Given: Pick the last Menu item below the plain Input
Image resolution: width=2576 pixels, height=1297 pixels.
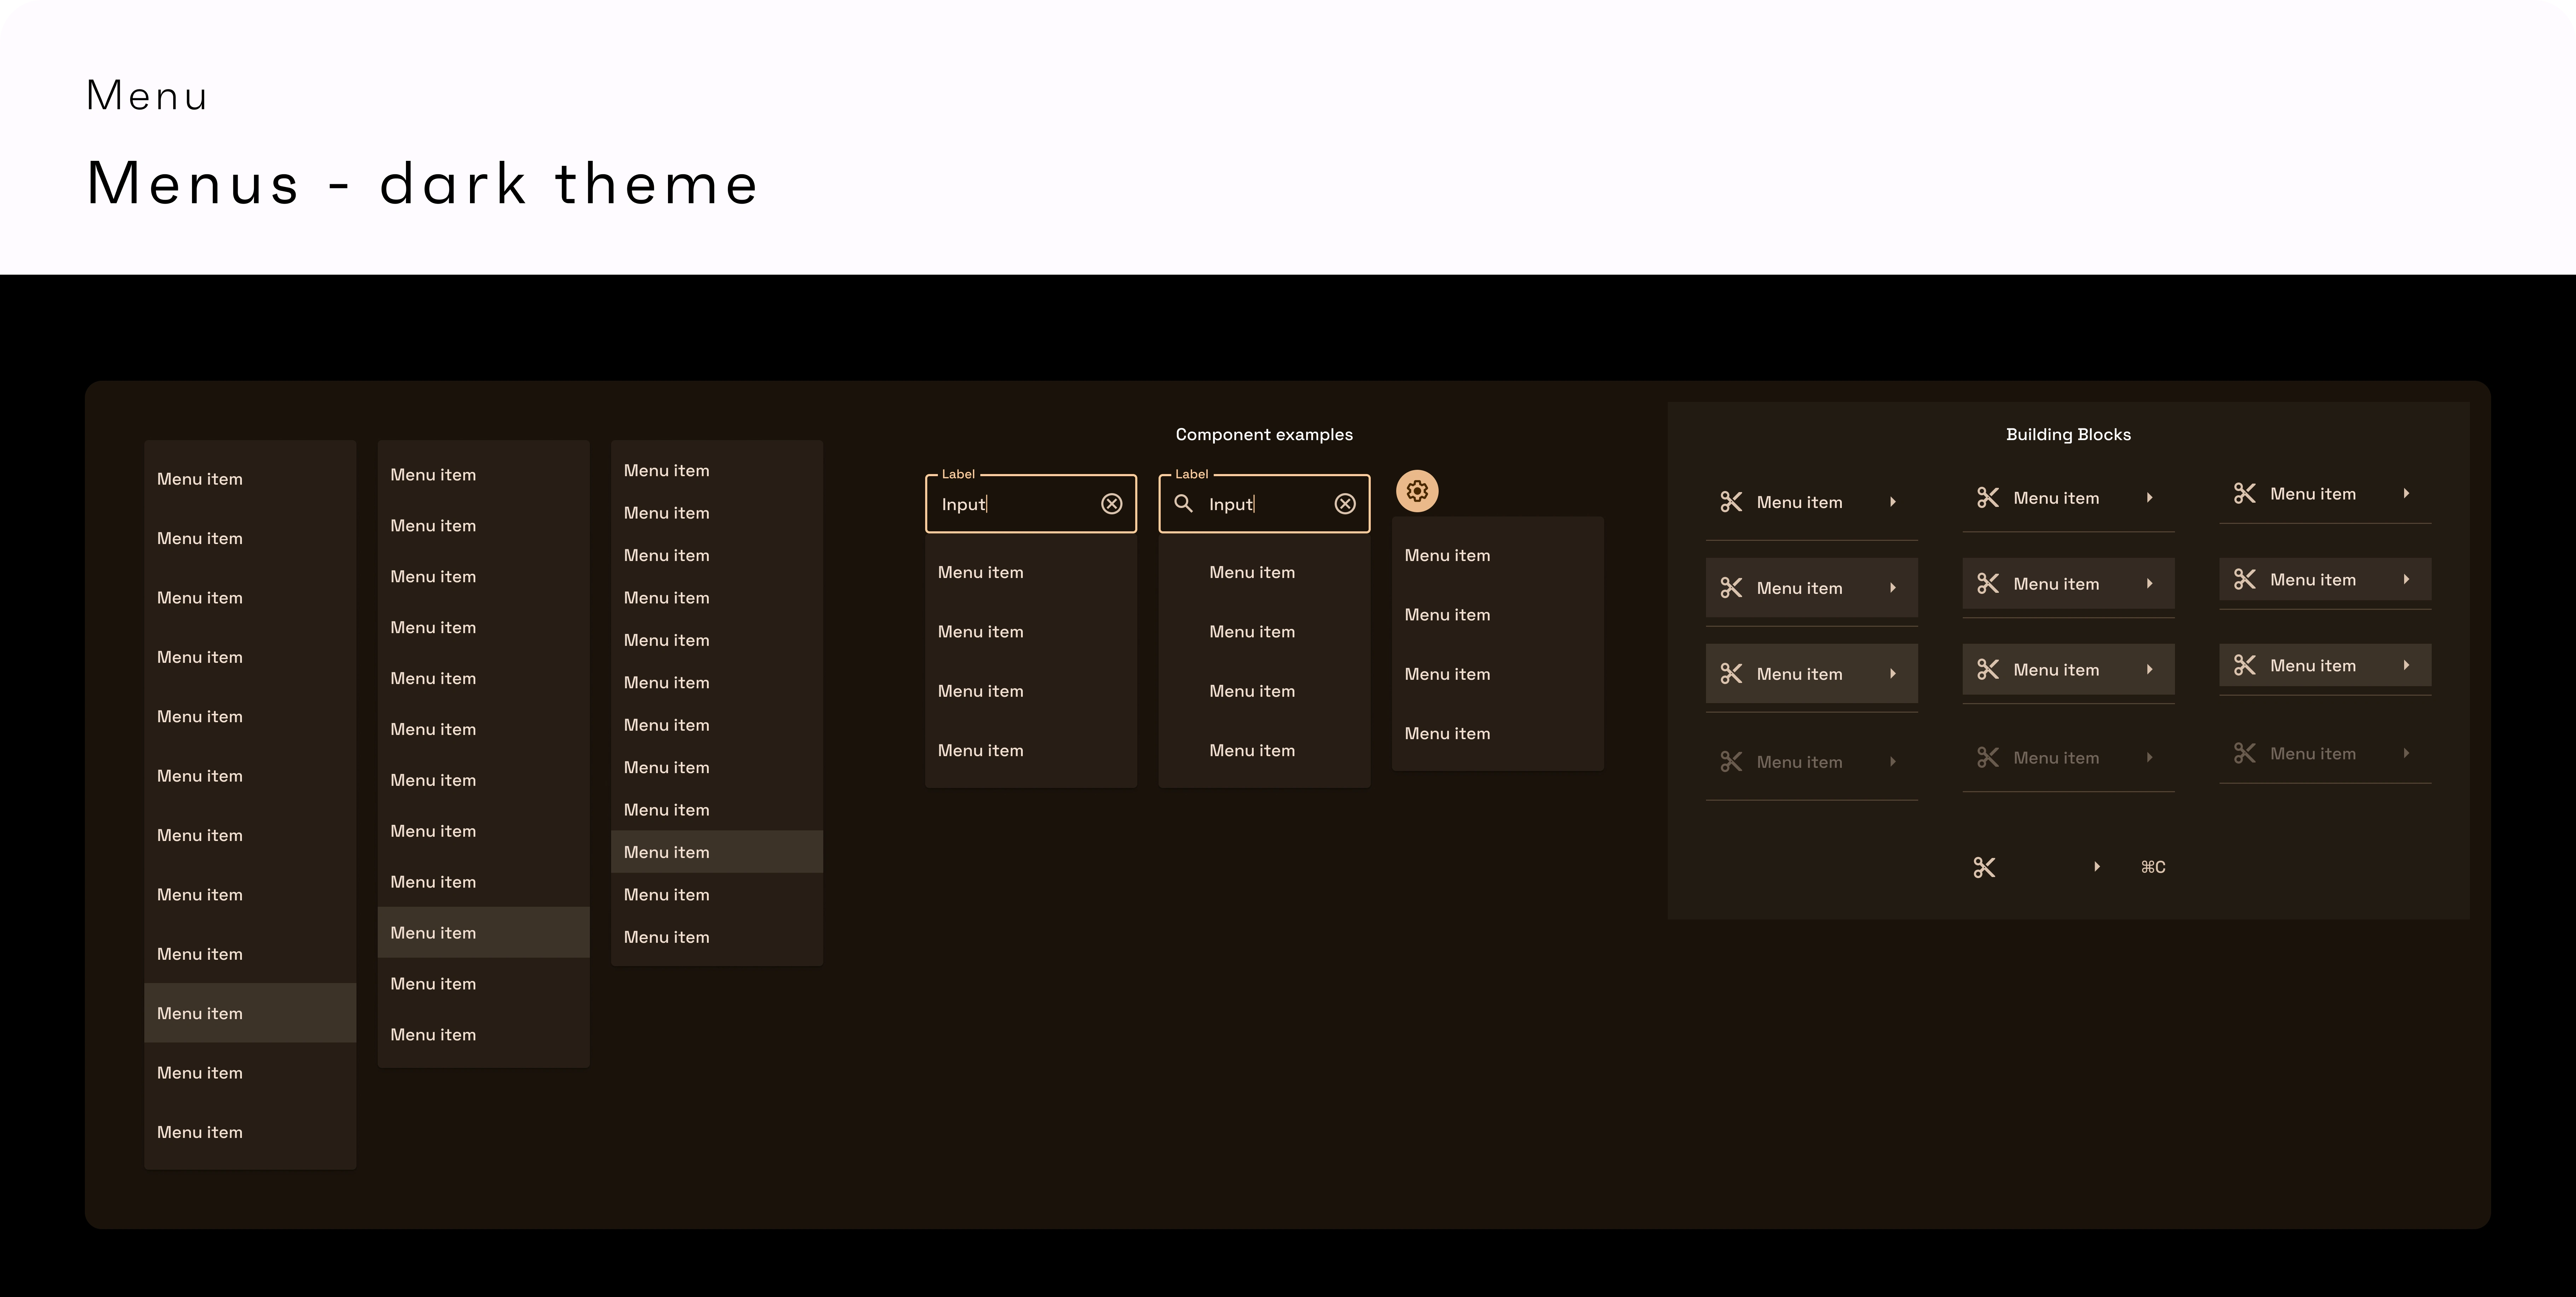Looking at the screenshot, I should click(1031, 750).
